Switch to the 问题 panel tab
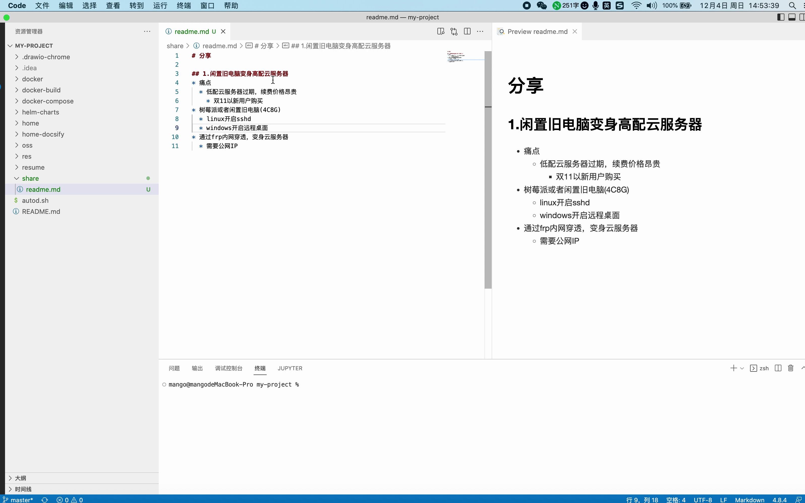The image size is (805, 503). point(174,368)
